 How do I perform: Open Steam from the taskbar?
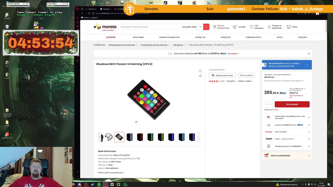point(92,184)
